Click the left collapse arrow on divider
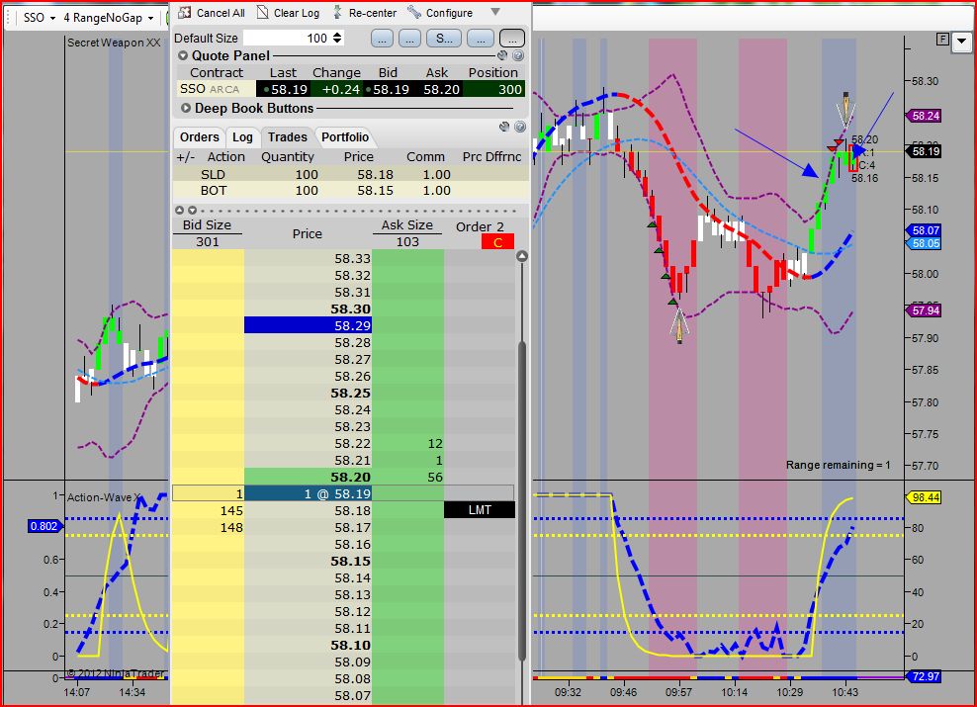Viewport: 977px width, 707px height. 179,211
